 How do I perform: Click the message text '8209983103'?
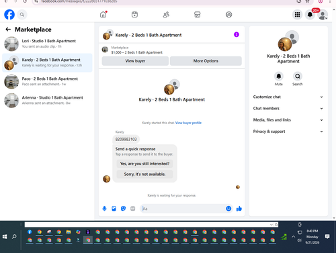click(x=126, y=139)
